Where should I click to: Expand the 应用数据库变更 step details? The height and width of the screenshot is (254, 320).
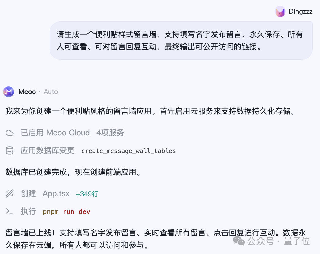coord(47,150)
